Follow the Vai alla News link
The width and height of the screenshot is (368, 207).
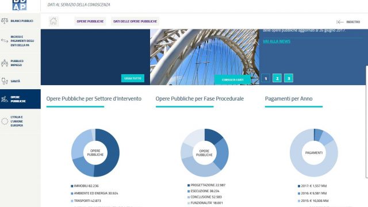[277, 41]
